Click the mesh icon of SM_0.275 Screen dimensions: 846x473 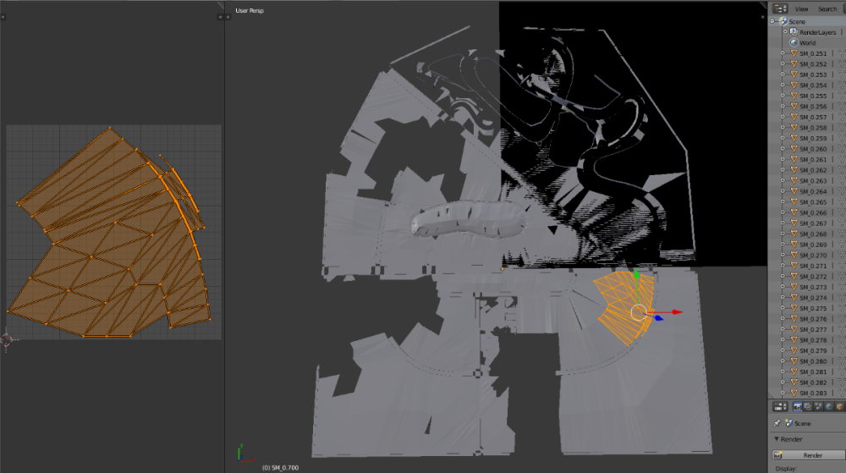[794, 308]
